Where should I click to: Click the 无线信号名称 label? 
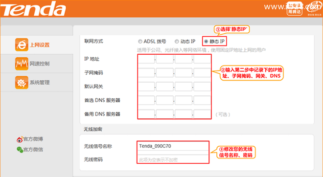pos(98,146)
